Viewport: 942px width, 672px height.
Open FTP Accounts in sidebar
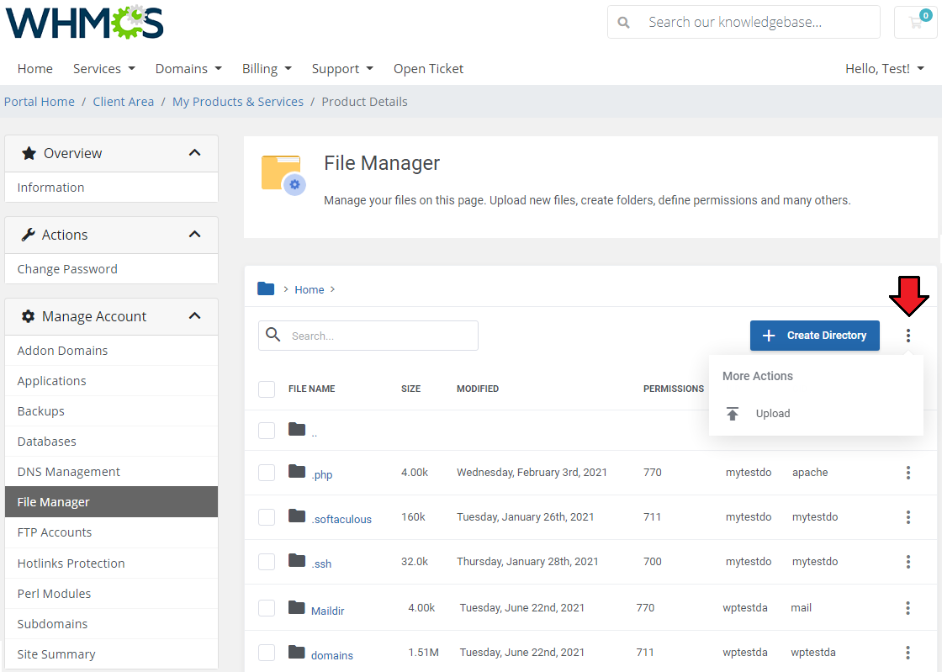pos(111,532)
